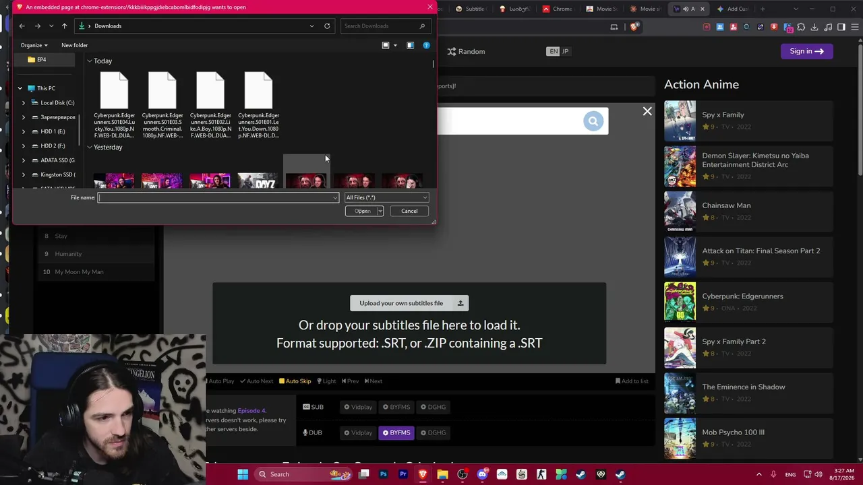Toggle the Light player option
The image size is (863, 485).
coord(326,381)
